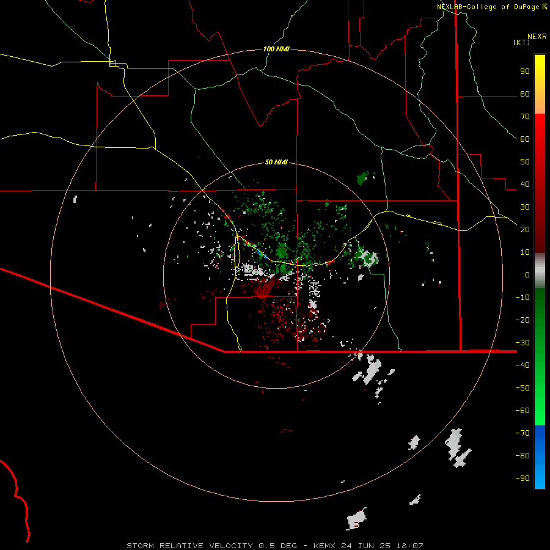Viewport: 550px width, 550px height.
Task: Click the positive "30" scale value
Action: tap(525, 207)
